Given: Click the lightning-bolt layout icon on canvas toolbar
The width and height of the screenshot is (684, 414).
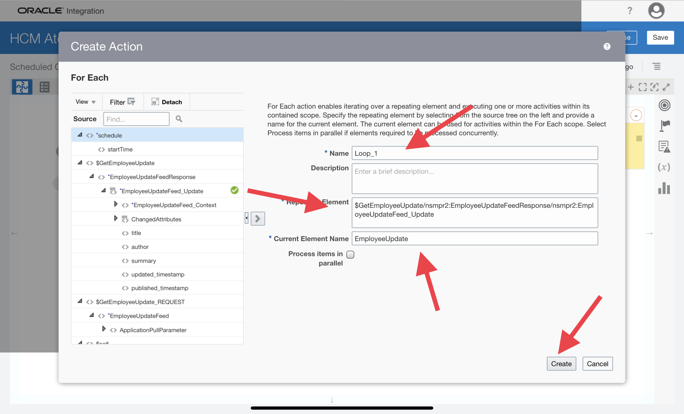Looking at the screenshot, I should (x=655, y=86).
